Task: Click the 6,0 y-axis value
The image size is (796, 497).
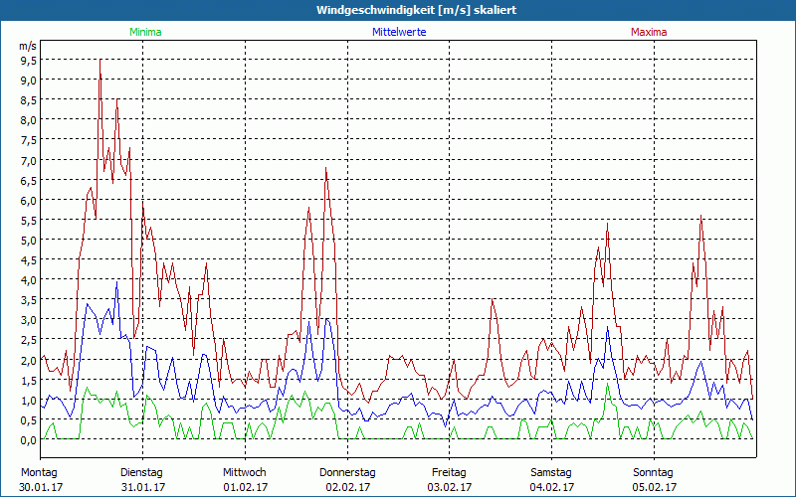Action: click(29, 201)
